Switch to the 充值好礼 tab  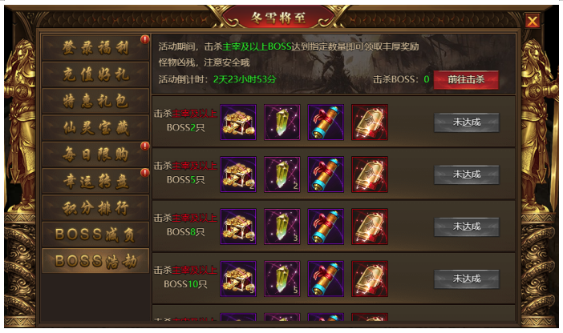[95, 74]
